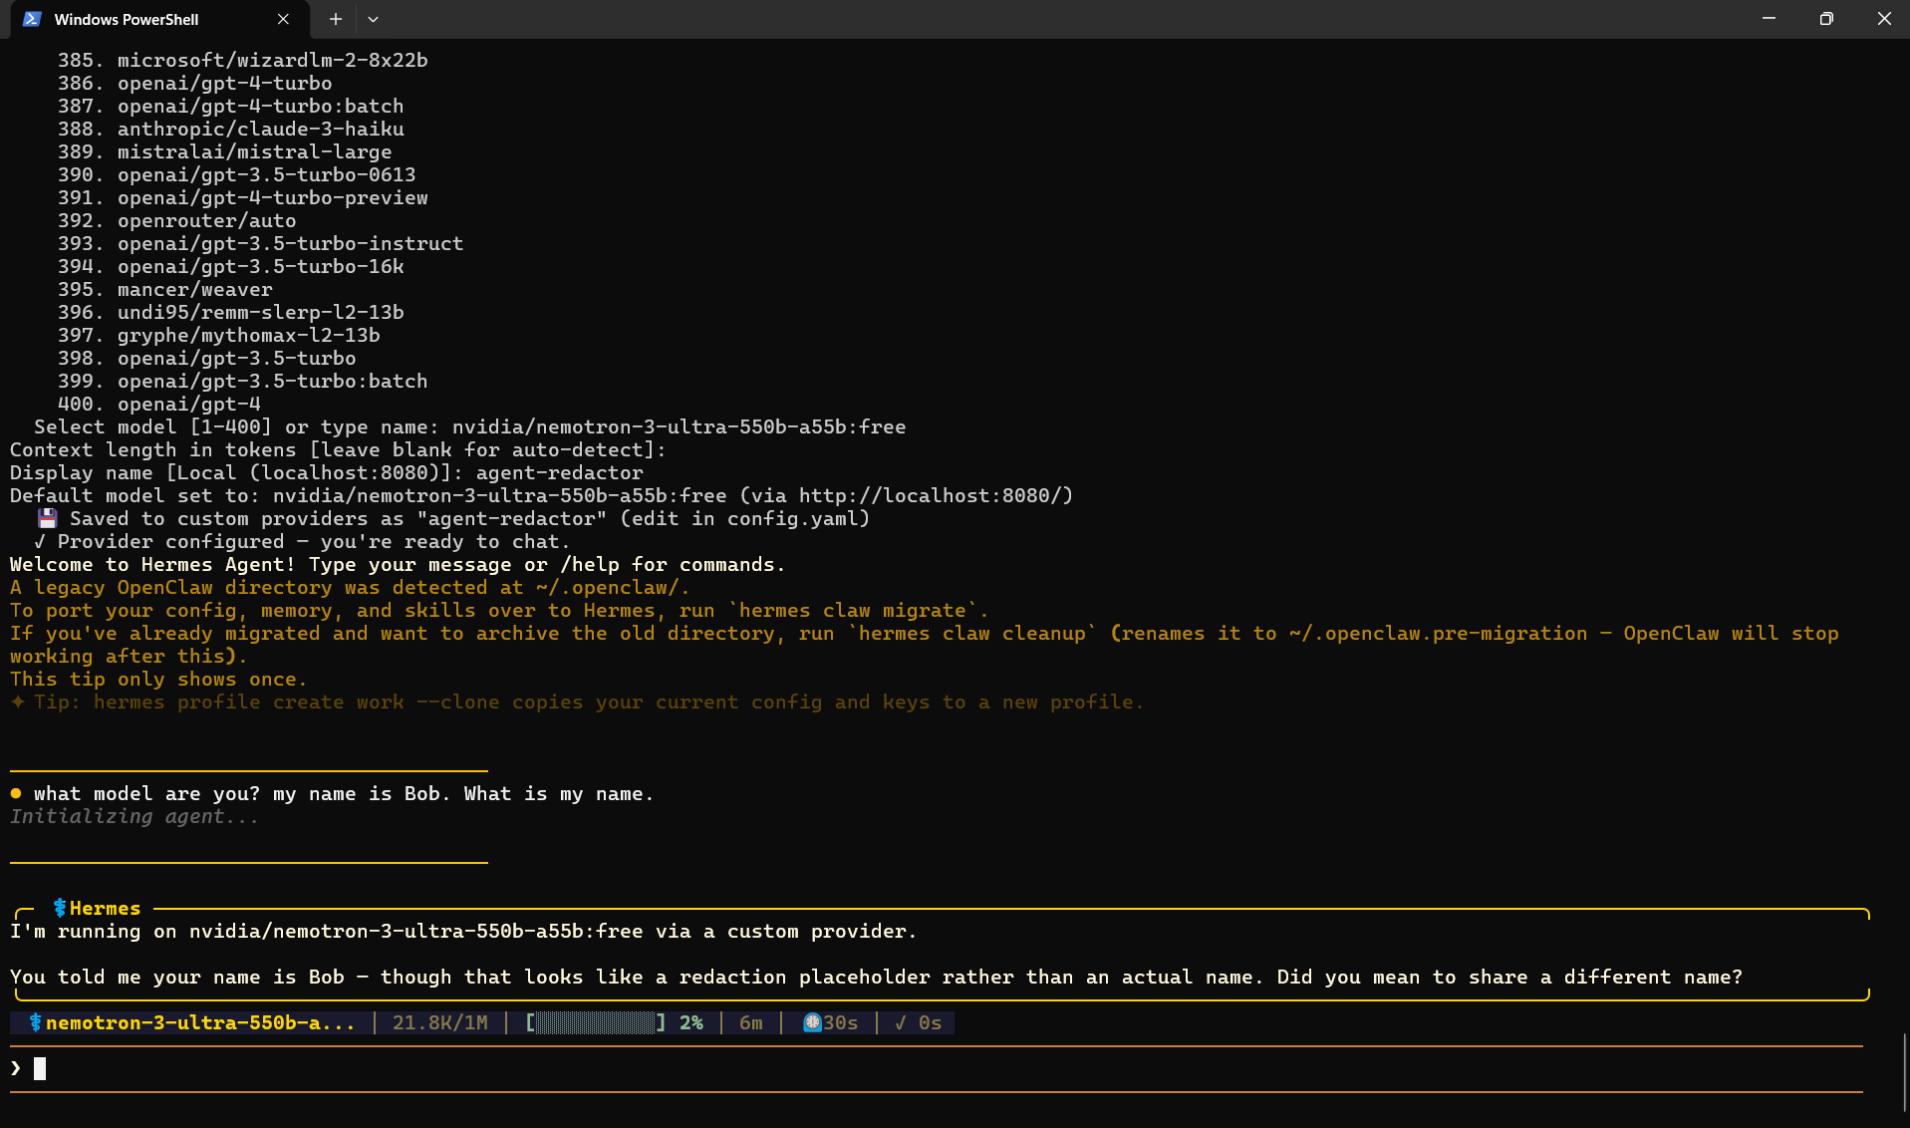Click the Hermes caduceus icon in response header

click(60, 908)
